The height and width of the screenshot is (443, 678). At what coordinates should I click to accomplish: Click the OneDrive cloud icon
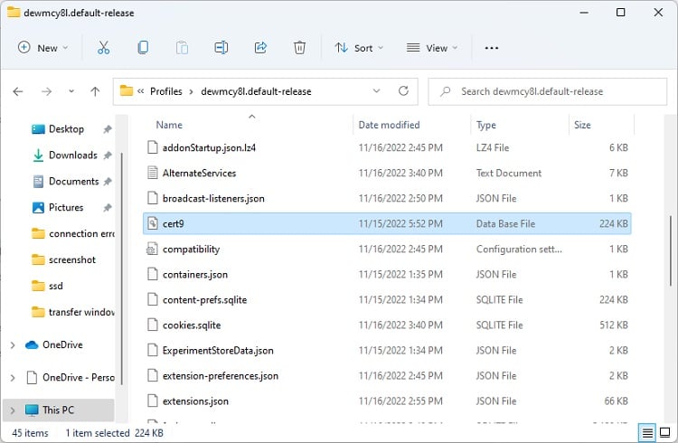click(x=32, y=344)
